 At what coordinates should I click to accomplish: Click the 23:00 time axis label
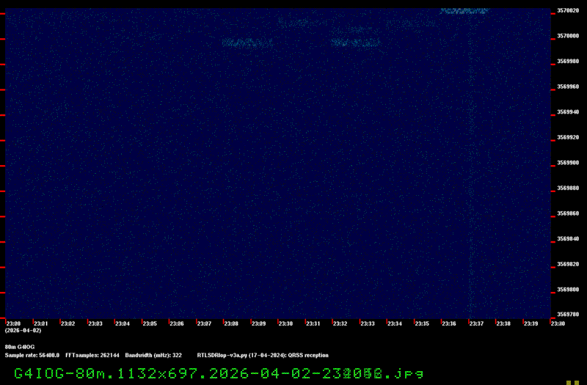point(13,323)
